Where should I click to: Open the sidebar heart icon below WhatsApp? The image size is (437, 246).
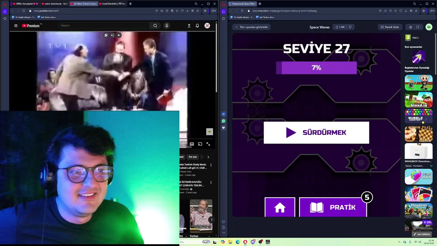tap(223, 128)
